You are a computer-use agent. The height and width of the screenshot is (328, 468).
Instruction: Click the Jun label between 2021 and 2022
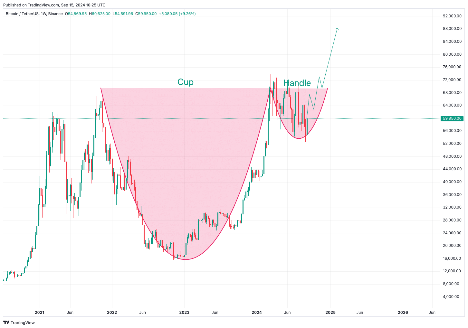pyautogui.click(x=70, y=313)
